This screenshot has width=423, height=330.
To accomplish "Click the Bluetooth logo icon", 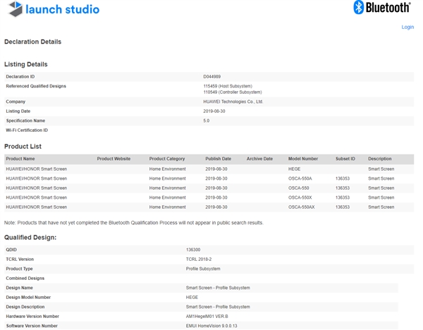I will click(358, 8).
